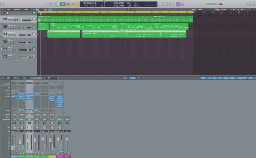Solo the PIANO LH track in the track header
This screenshot has height=158, width=256.
coord(12,28)
